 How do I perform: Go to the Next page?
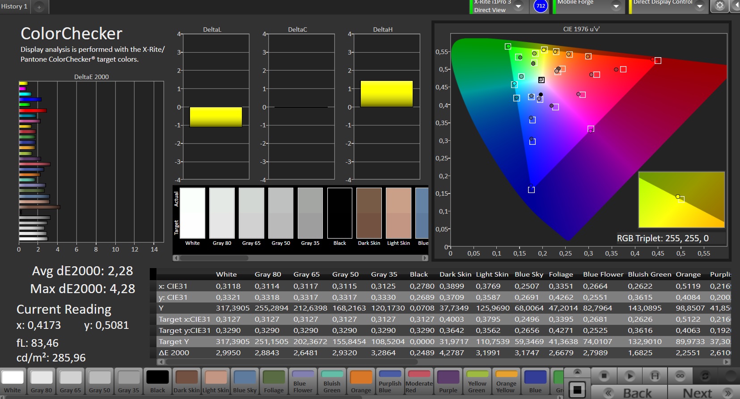tap(704, 392)
